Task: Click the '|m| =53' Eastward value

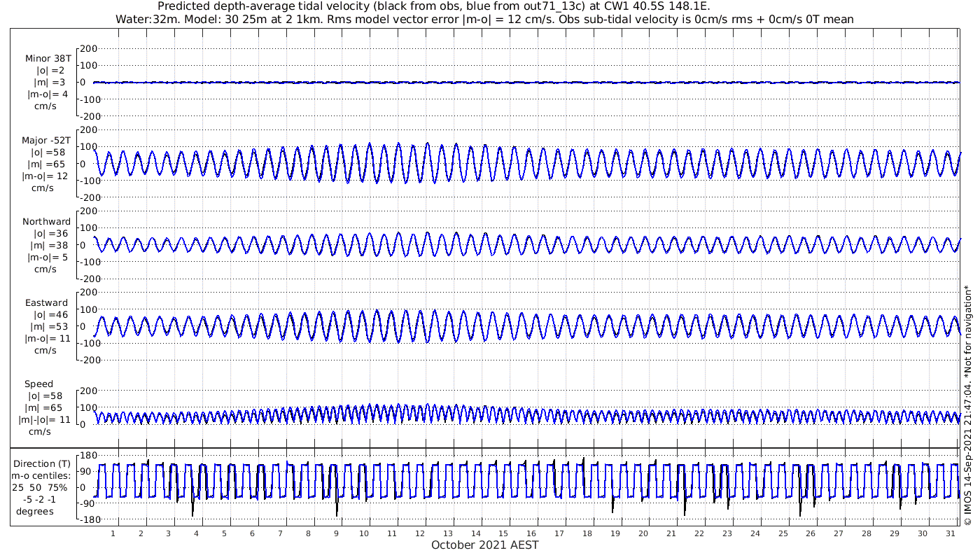Action: (48, 328)
